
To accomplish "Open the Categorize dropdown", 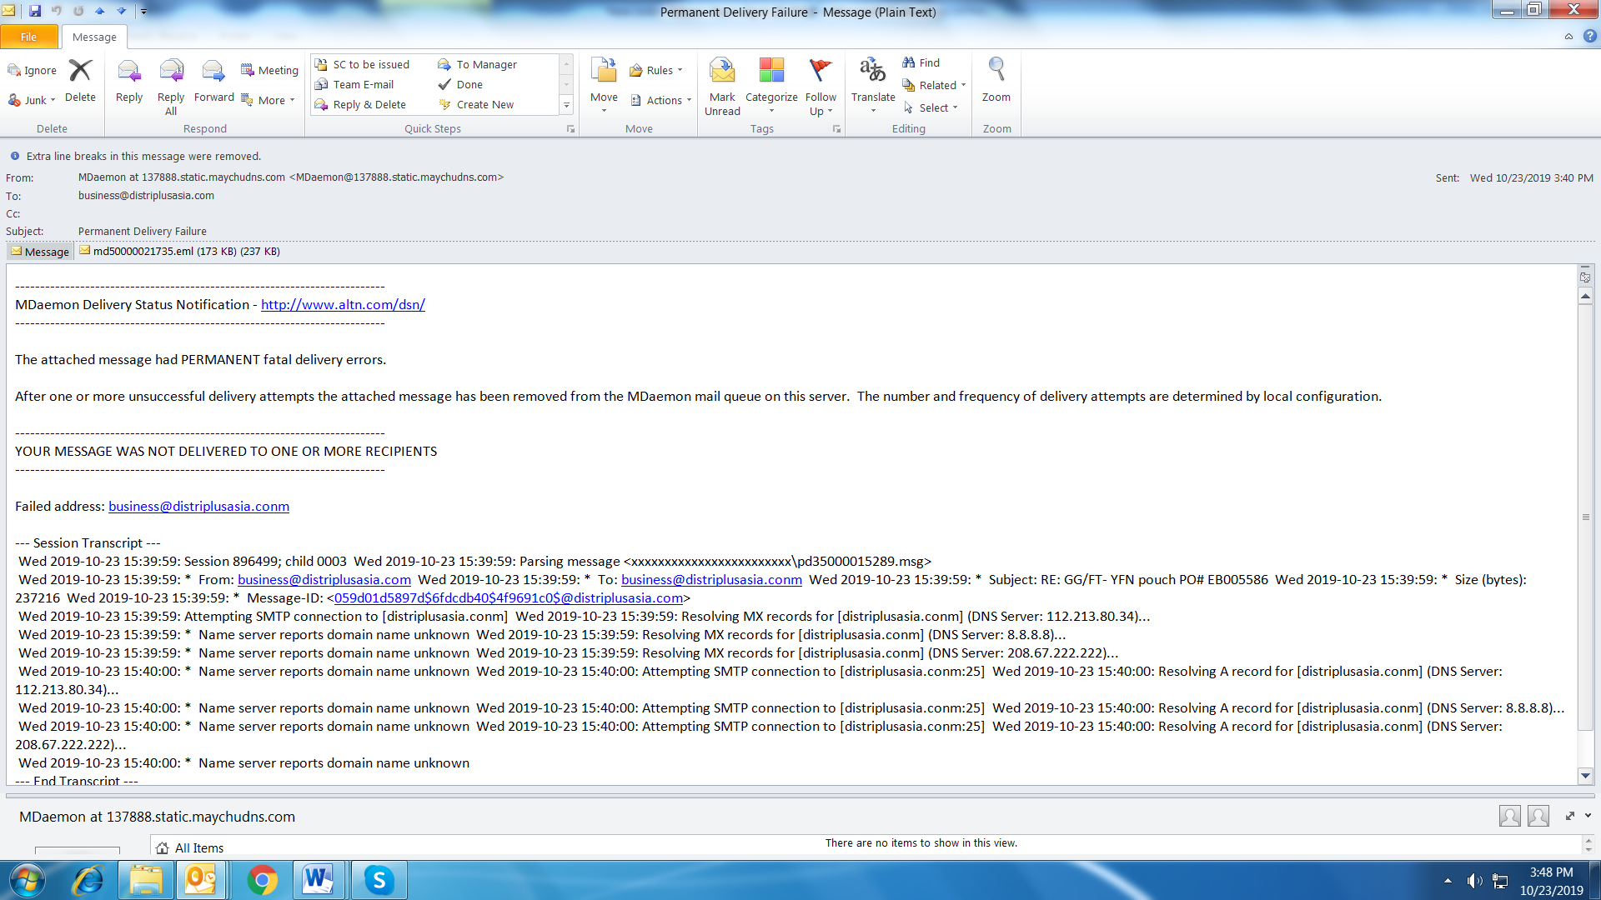I will click(x=771, y=86).
